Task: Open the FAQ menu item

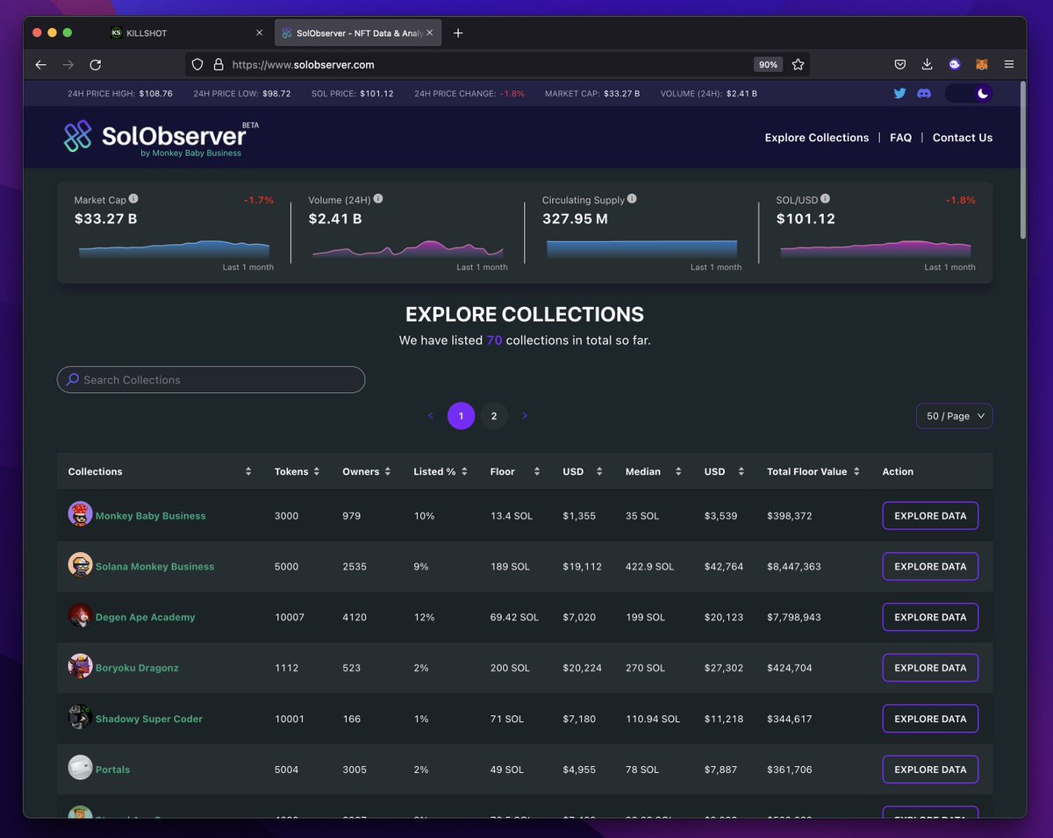Action: pyautogui.click(x=900, y=137)
